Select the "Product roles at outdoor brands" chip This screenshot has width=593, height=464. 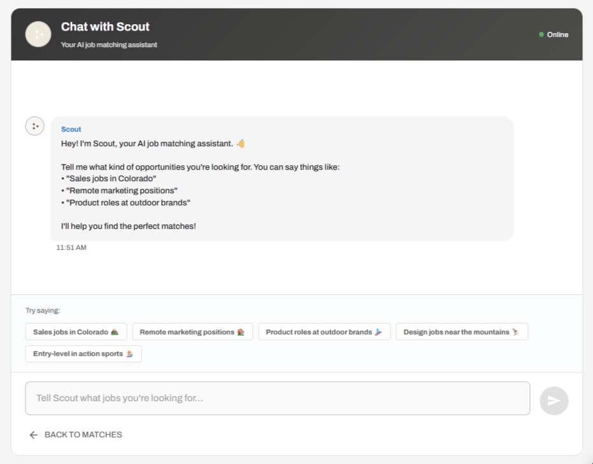(x=324, y=332)
